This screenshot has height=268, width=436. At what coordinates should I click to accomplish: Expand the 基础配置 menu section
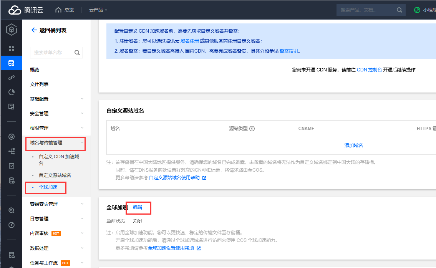pyautogui.click(x=56, y=99)
